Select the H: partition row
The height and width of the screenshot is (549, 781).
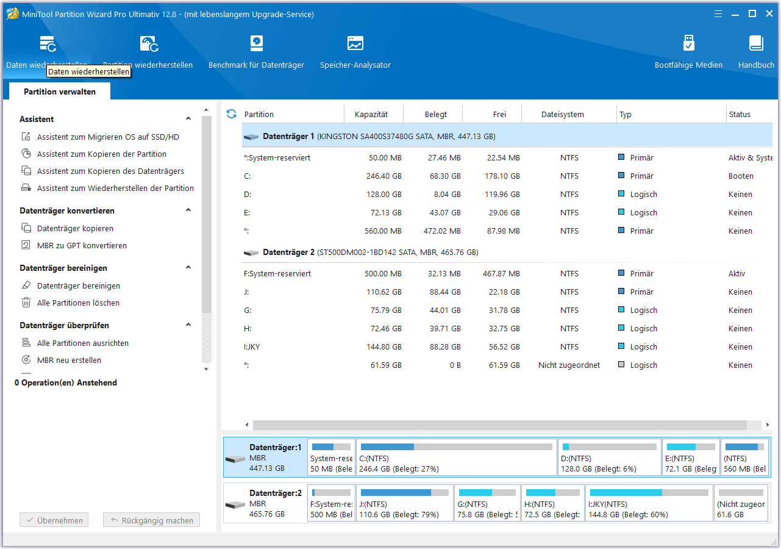tap(507, 329)
